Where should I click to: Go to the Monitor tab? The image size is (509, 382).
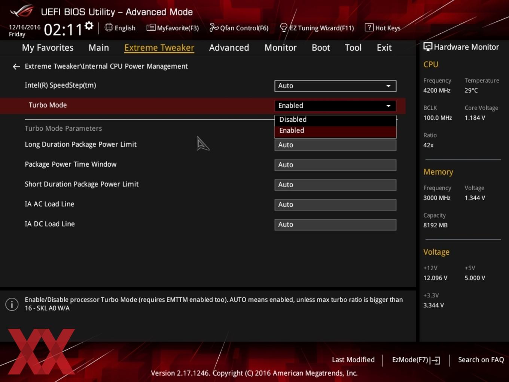[x=280, y=48]
